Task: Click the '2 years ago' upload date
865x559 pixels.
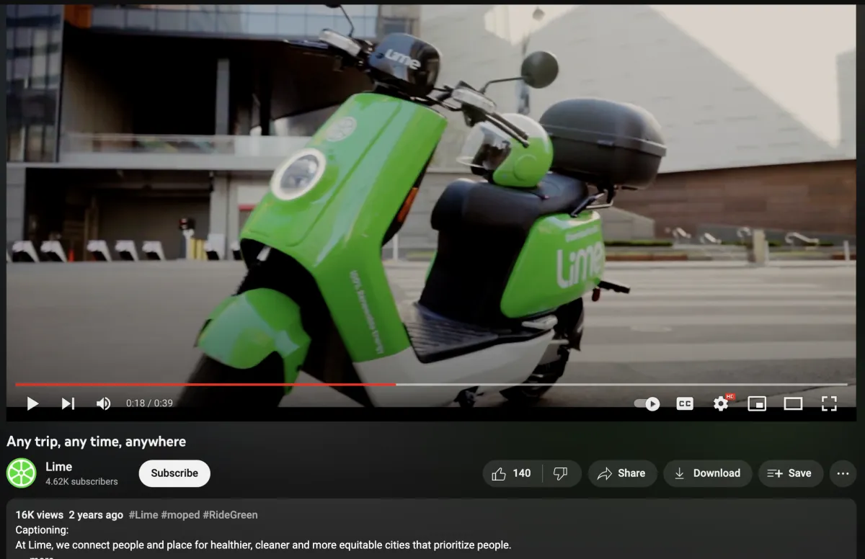Action: [96, 515]
